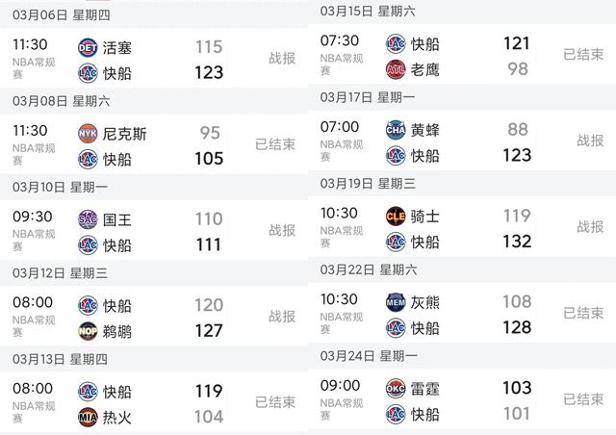Click the Charlotte Hornets team logo
Image resolution: width=616 pixels, height=435 pixels.
395,130
